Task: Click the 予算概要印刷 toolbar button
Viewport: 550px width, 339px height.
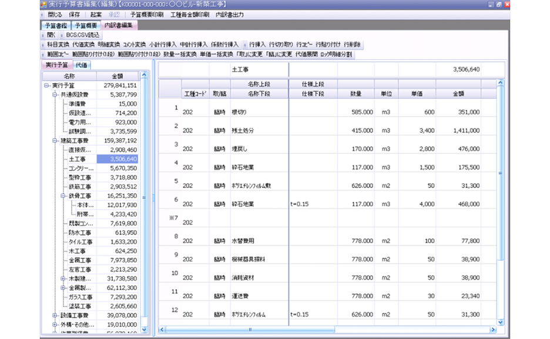Action: pyautogui.click(x=147, y=14)
